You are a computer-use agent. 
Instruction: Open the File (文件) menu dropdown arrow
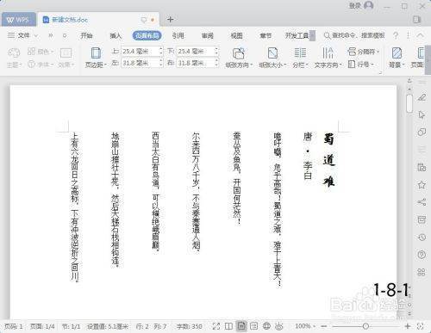coord(36,35)
